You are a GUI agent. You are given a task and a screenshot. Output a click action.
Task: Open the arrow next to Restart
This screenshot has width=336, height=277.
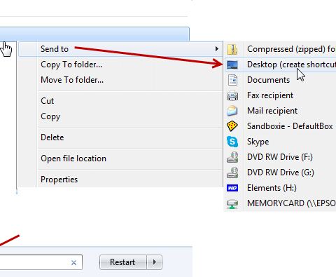[155, 262]
